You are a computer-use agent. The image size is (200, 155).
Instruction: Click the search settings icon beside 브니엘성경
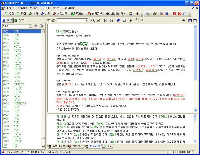tap(130, 14)
